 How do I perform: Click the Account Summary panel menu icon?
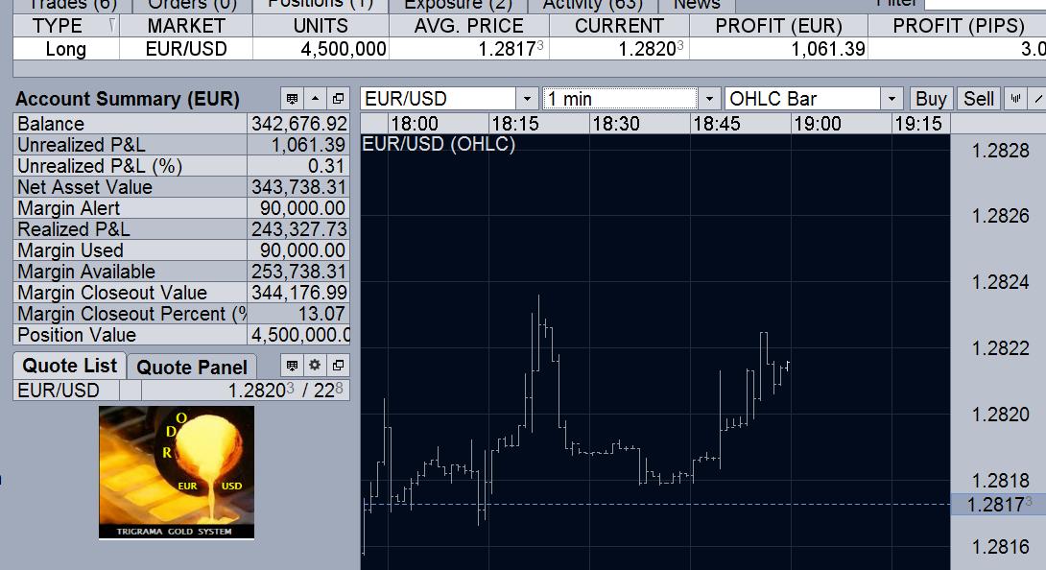292,99
